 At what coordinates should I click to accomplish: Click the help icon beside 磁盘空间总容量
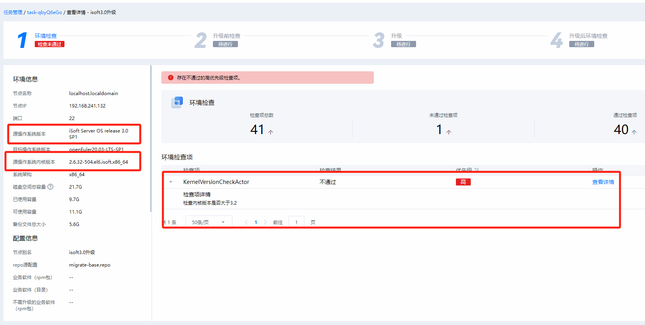pyautogui.click(x=50, y=187)
